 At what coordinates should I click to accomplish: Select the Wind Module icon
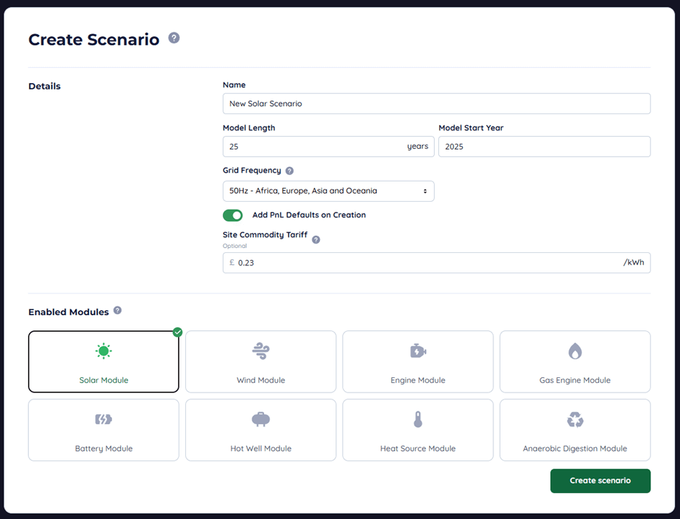click(260, 351)
